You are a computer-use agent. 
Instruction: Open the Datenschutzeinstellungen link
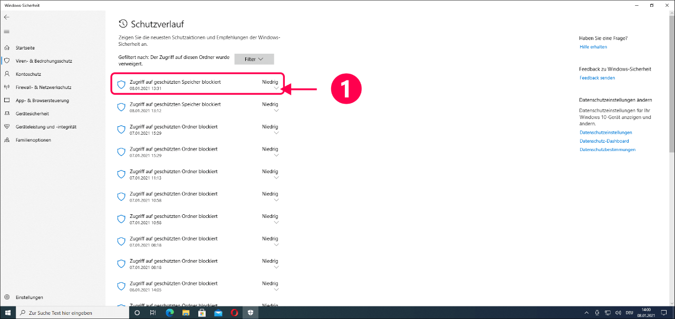coord(605,133)
